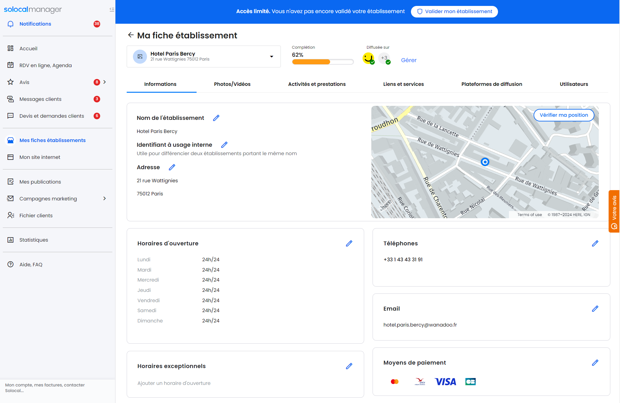Click the back arrow beside Ma fiche établissement
The width and height of the screenshot is (620, 403).
(131, 35)
